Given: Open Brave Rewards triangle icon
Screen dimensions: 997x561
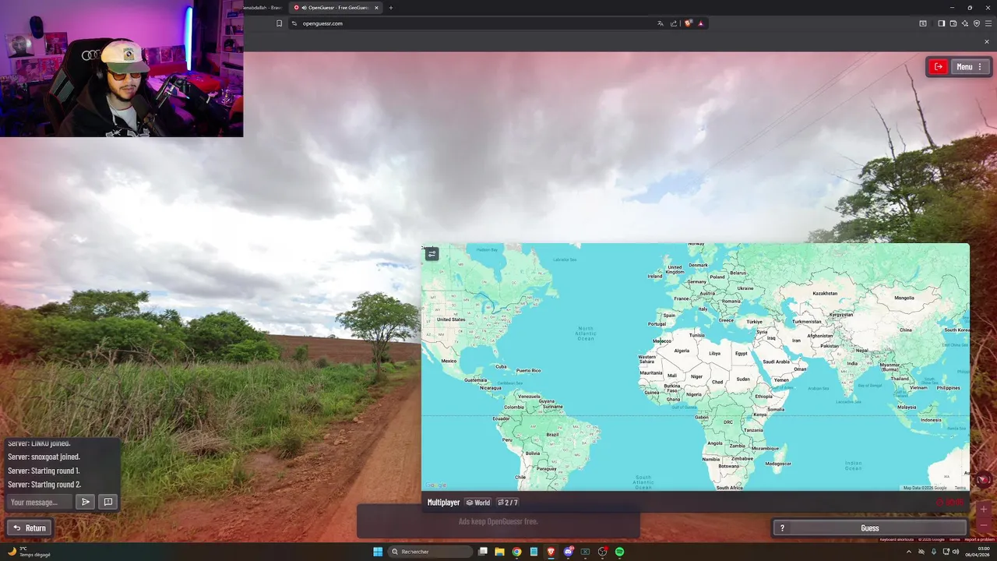Looking at the screenshot, I should [700, 23].
